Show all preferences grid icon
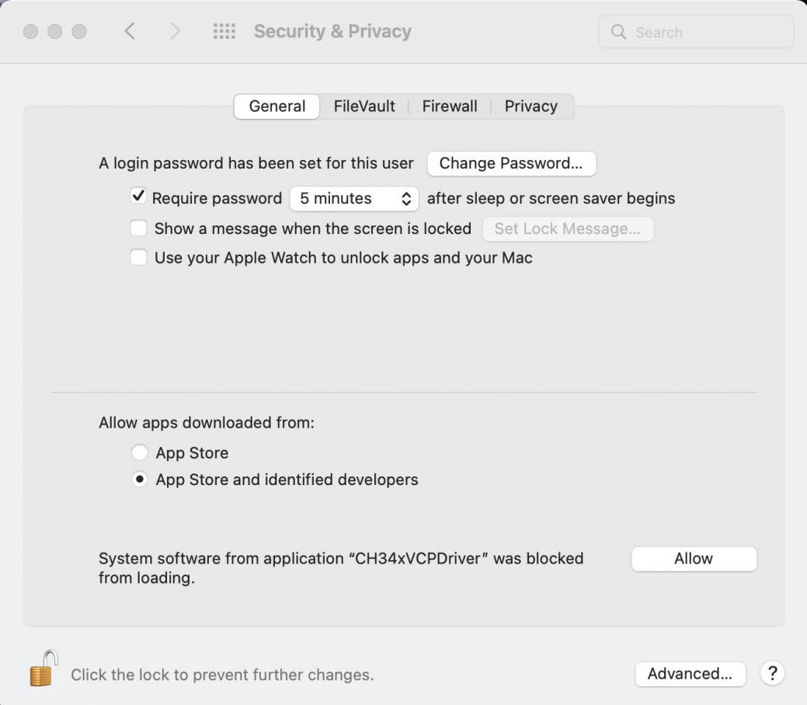 (x=224, y=32)
